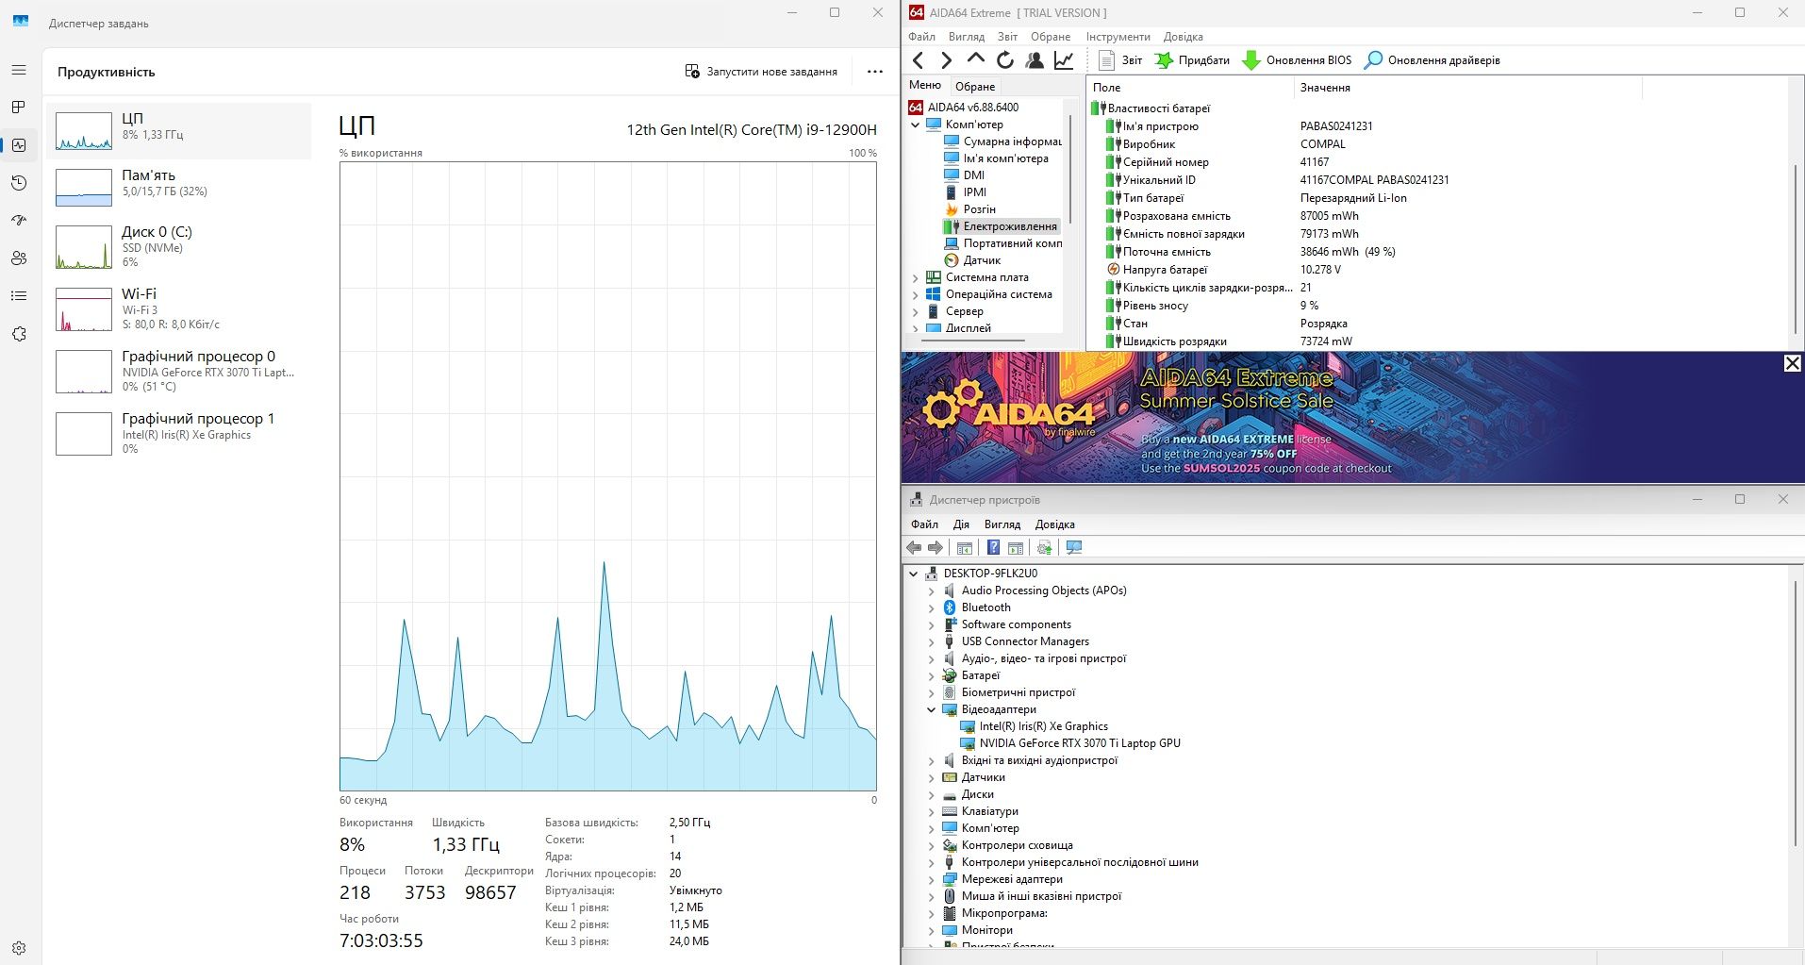
Task: Select Wi-Fi performance item
Action: point(179,308)
